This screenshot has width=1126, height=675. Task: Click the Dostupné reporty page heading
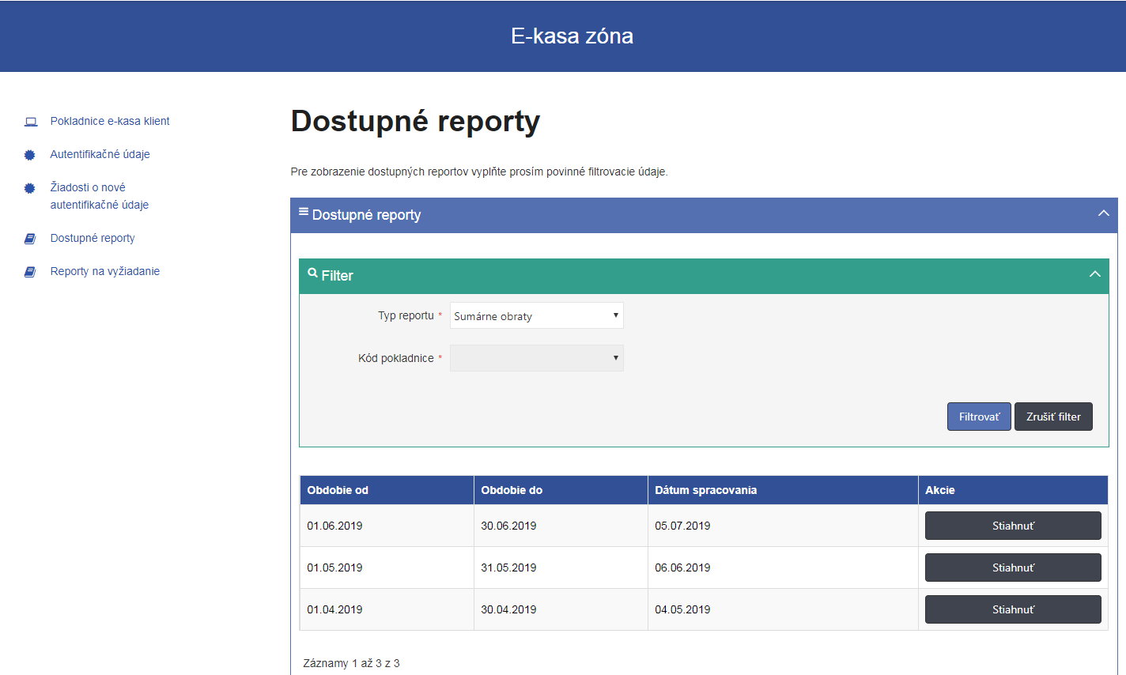coord(415,122)
